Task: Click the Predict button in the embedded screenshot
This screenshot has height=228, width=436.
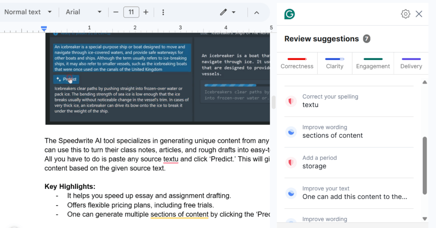Action: 66,79
